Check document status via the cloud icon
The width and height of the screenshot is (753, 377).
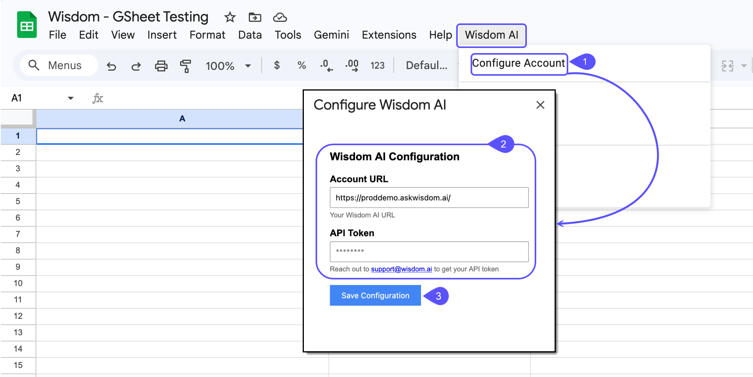coord(279,18)
